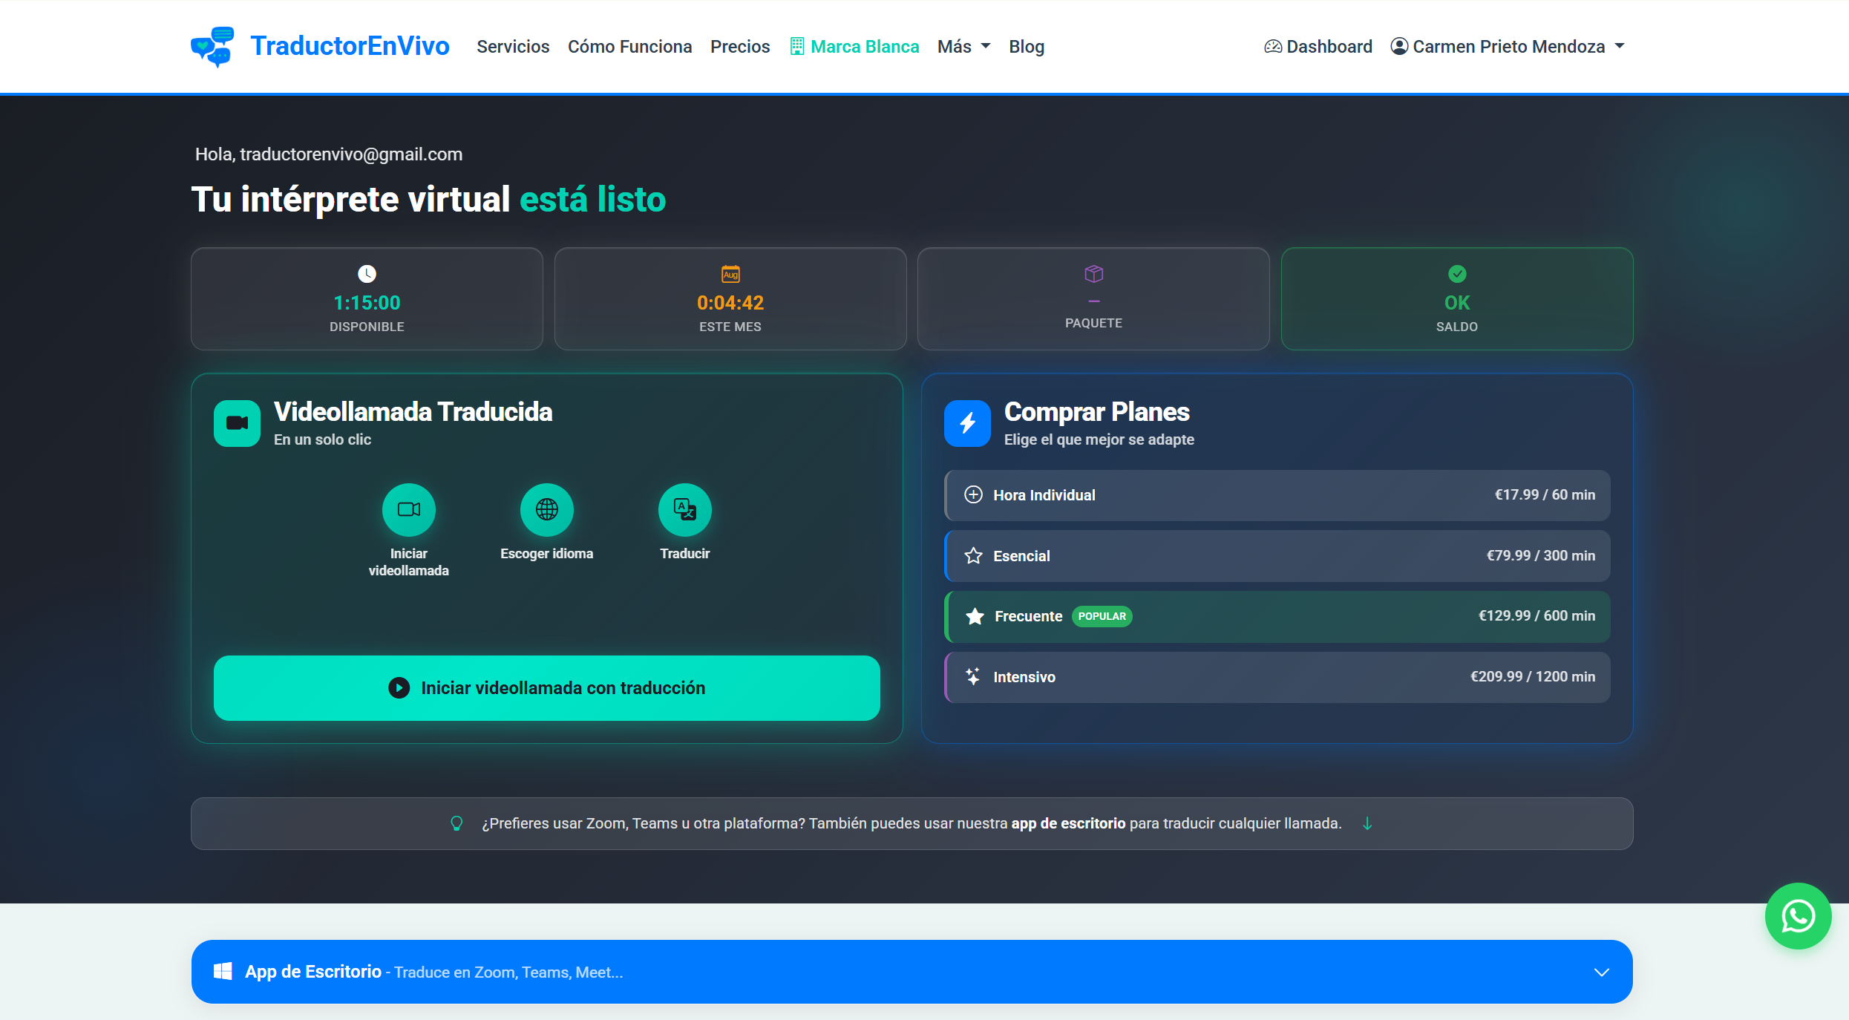Click the Comprar Planes lightning bolt icon
The image size is (1849, 1020).
[x=966, y=423]
